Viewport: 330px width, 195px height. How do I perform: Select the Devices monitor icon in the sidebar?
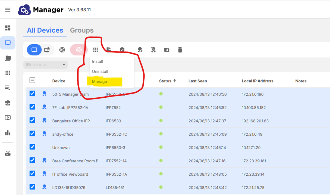coord(8,43)
